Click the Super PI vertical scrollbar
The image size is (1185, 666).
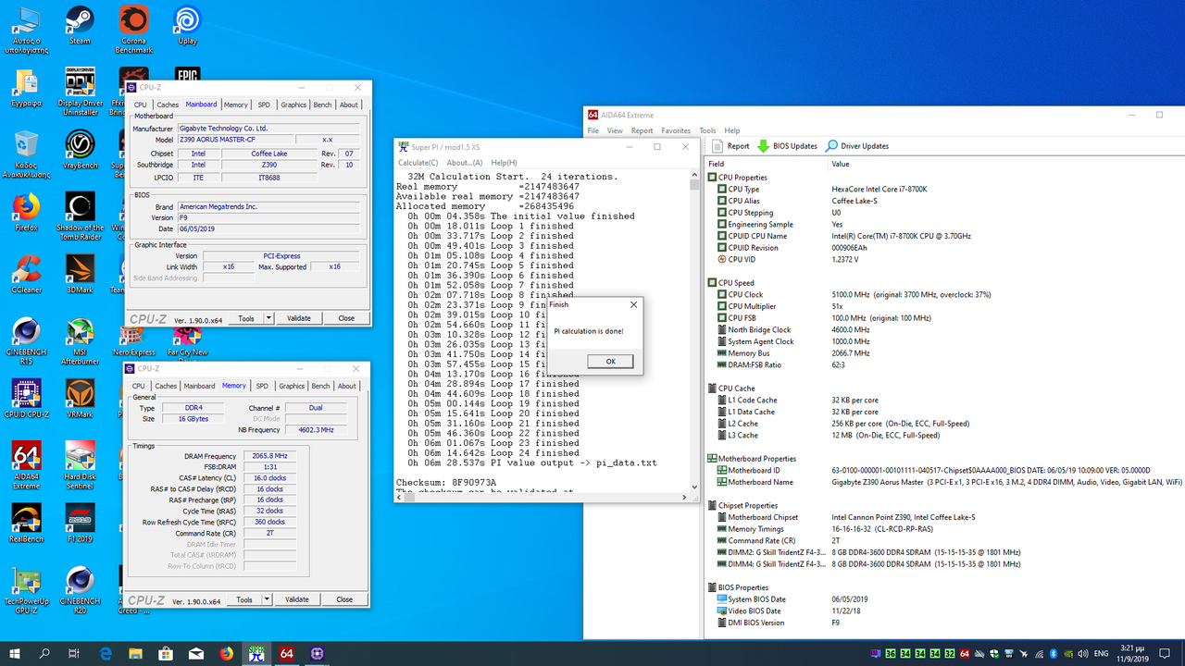[694, 331]
